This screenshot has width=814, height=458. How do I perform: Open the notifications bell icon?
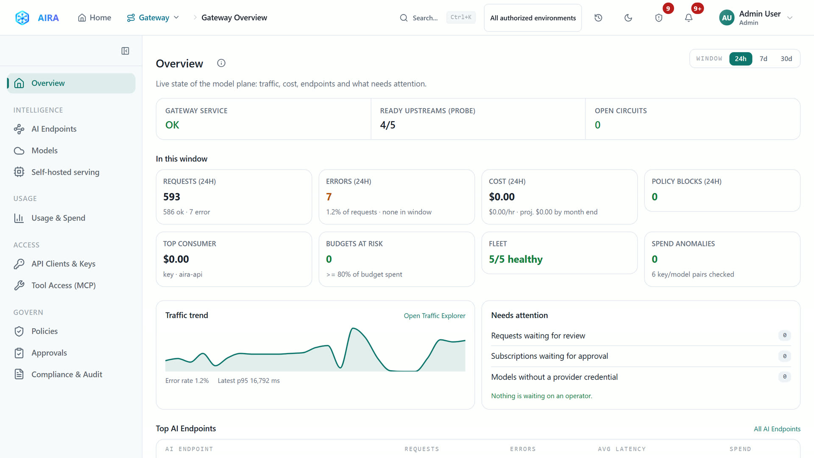[x=689, y=18]
